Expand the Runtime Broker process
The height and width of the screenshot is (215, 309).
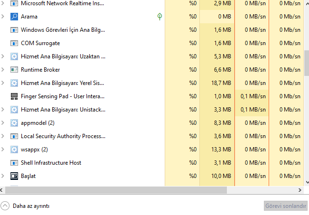tap(3, 70)
